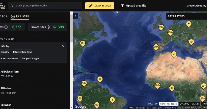Select the cluster marker labeled 5 in Brazil
The height and width of the screenshot is (109, 207).
click(x=112, y=100)
